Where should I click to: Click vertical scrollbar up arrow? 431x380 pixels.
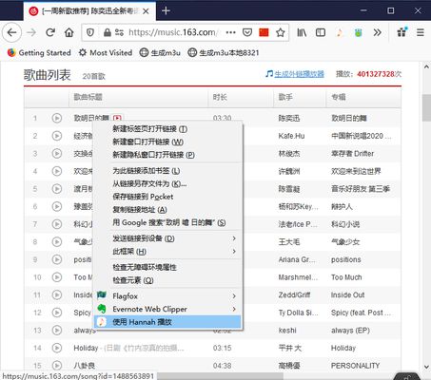point(426,66)
